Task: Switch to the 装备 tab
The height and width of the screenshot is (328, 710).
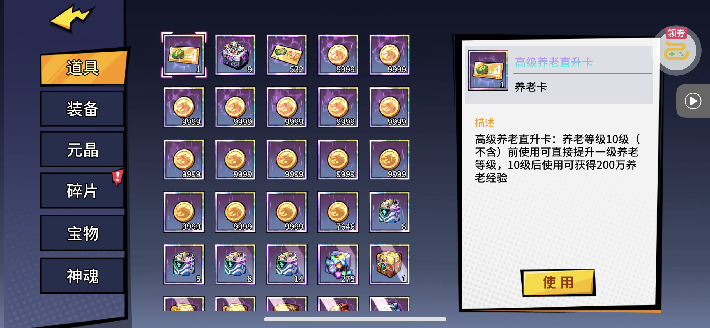Action: pyautogui.click(x=82, y=109)
